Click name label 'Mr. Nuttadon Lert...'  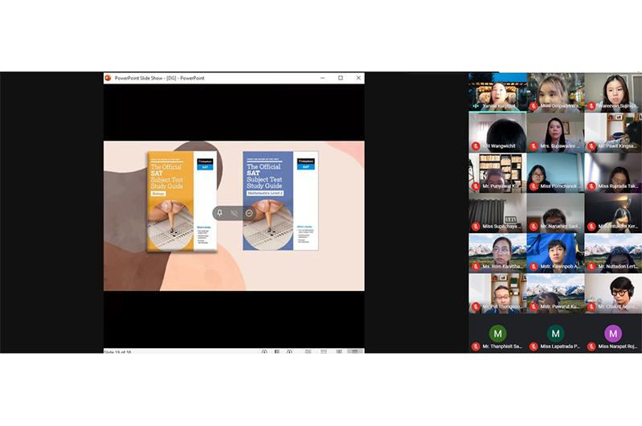point(618,266)
